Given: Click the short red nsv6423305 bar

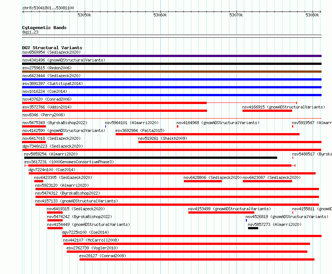Looking at the screenshot, I should click(39, 181).
